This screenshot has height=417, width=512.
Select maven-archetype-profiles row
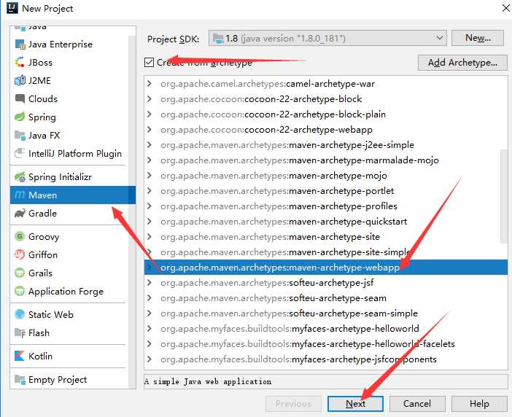point(325,206)
